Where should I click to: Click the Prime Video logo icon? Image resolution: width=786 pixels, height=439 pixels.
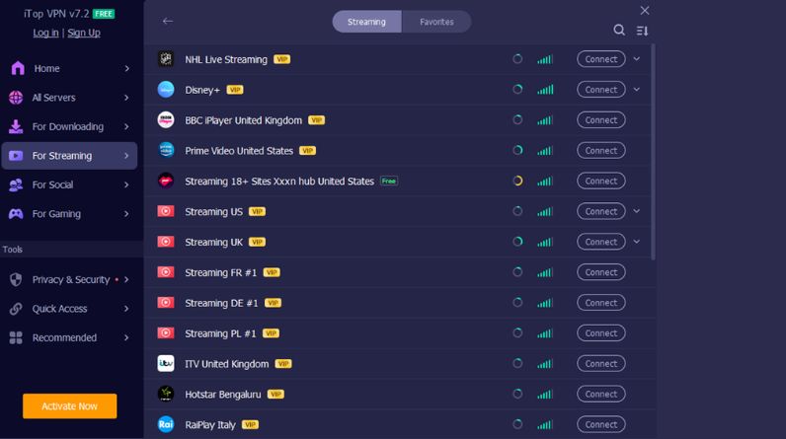point(166,150)
